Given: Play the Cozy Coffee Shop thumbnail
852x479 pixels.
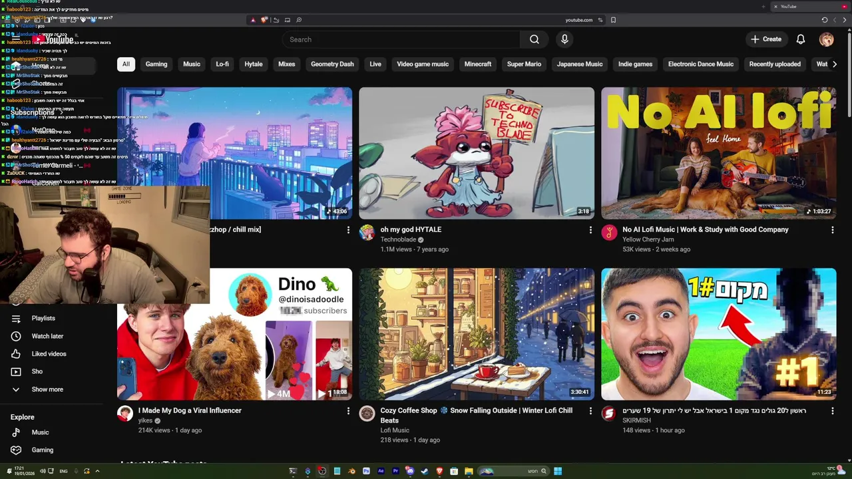Looking at the screenshot, I should pyautogui.click(x=477, y=334).
